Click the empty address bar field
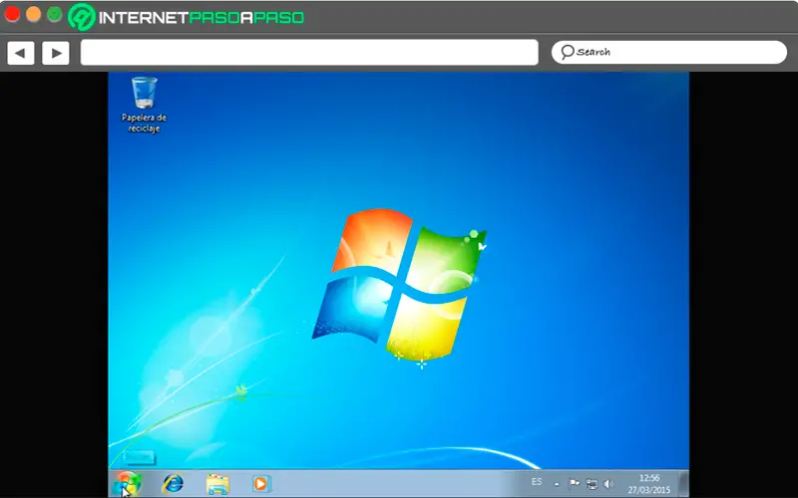 (309, 53)
